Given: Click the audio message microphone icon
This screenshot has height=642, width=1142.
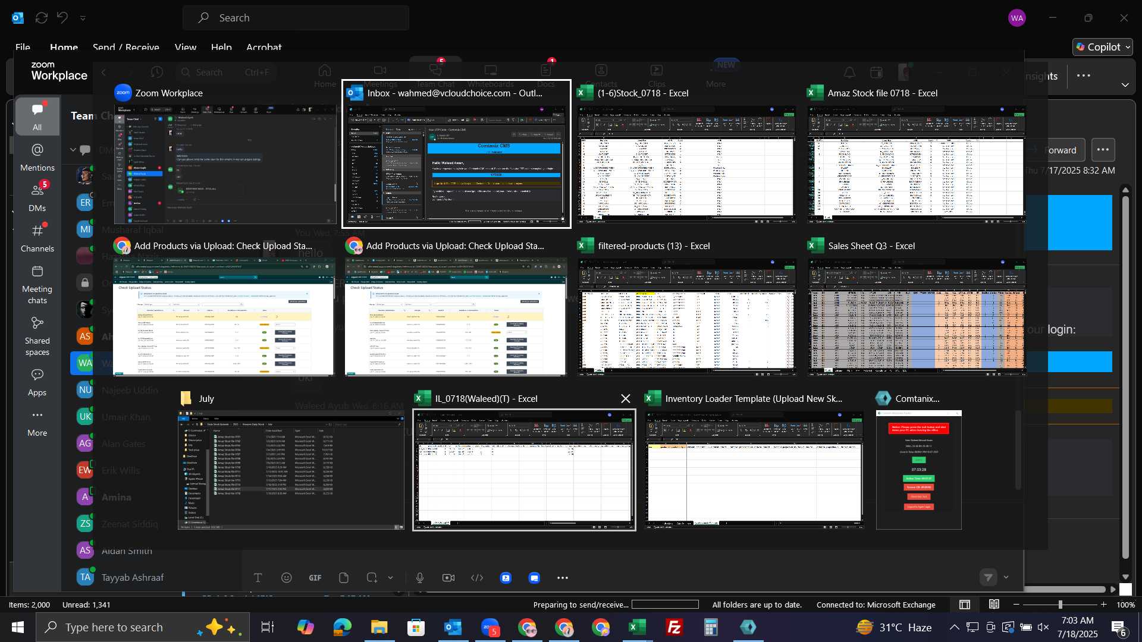Looking at the screenshot, I should (420, 578).
